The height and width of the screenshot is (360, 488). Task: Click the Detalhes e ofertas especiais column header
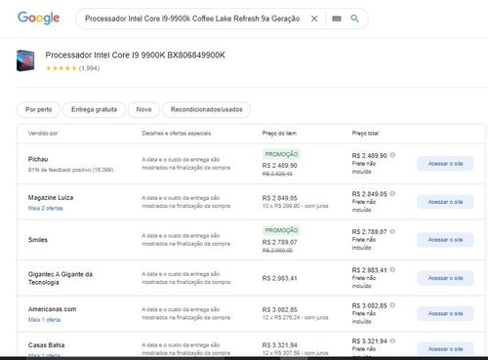[177, 134]
